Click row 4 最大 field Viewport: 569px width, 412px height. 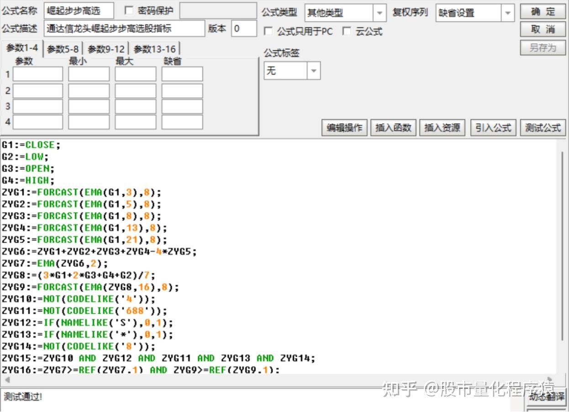tap(136, 122)
